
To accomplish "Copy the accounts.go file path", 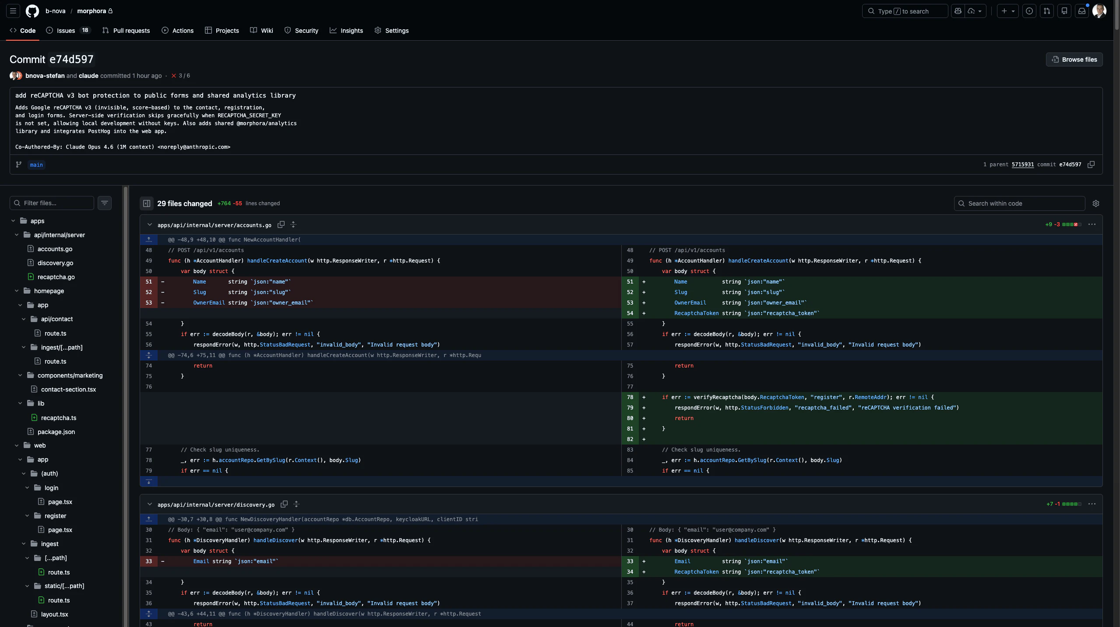I will 281,224.
